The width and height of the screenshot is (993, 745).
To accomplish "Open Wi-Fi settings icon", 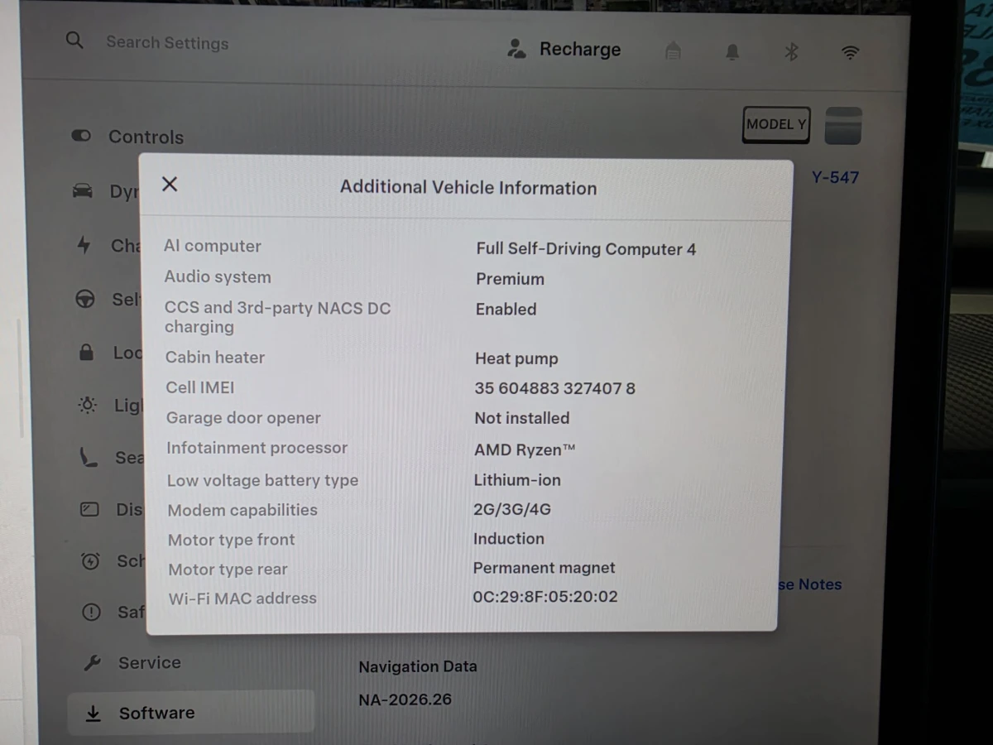I will [850, 52].
